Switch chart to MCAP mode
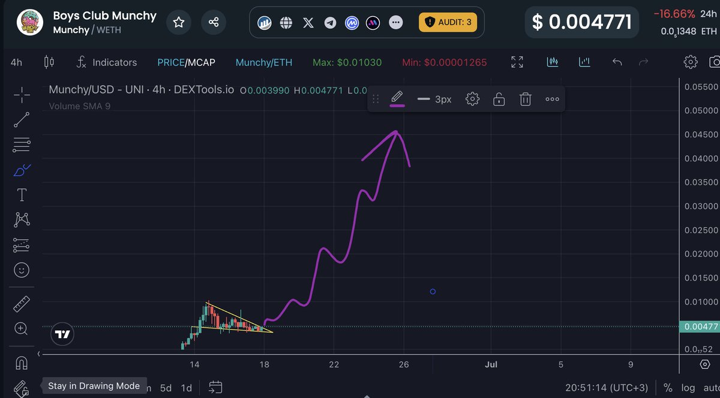The height and width of the screenshot is (398, 720). coord(201,62)
